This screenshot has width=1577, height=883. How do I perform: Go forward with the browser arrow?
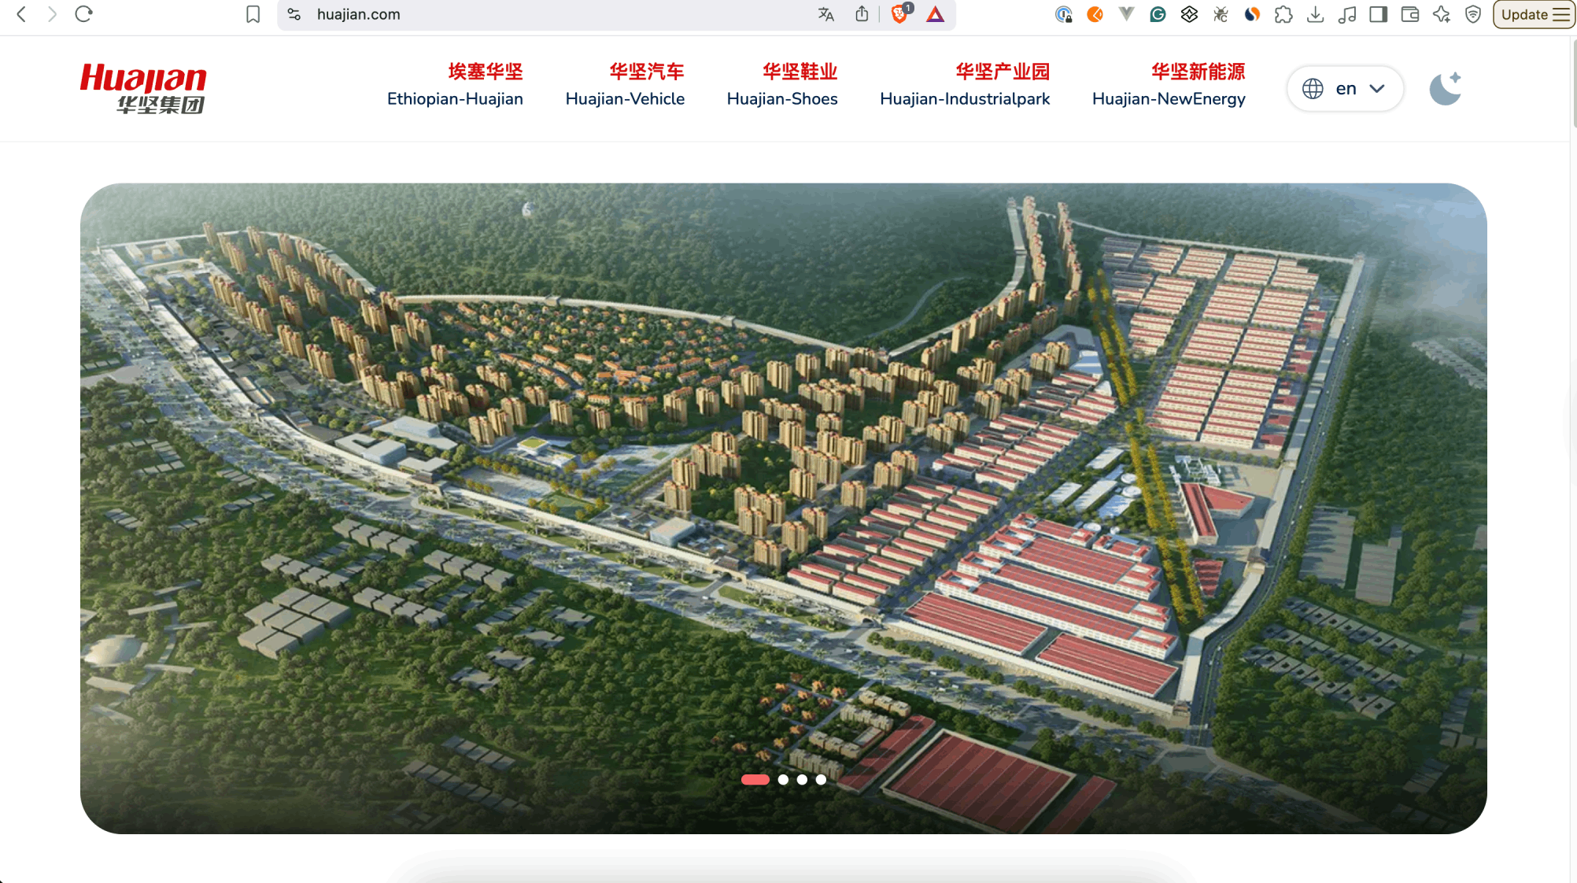[x=52, y=14]
